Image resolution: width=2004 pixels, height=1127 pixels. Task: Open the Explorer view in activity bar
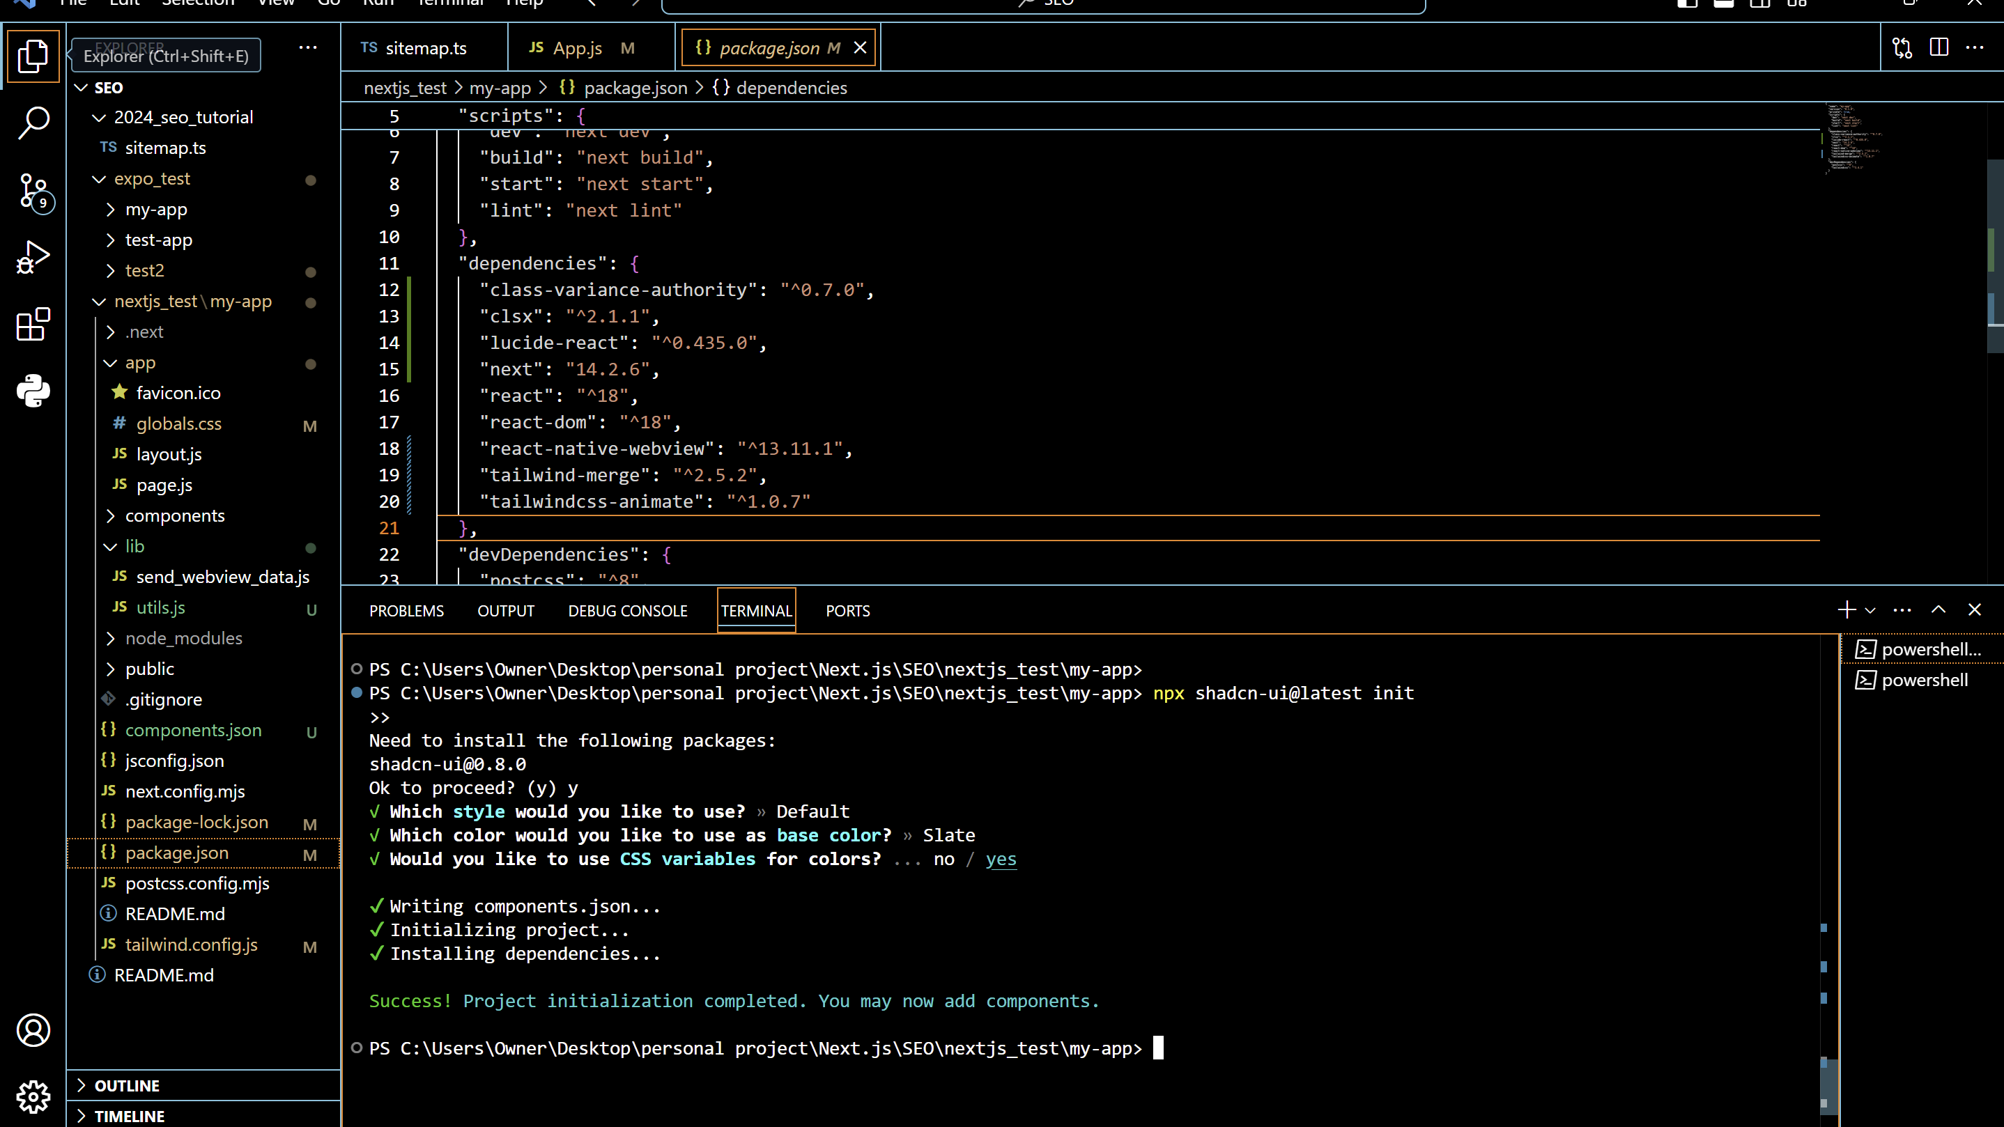[x=33, y=56]
